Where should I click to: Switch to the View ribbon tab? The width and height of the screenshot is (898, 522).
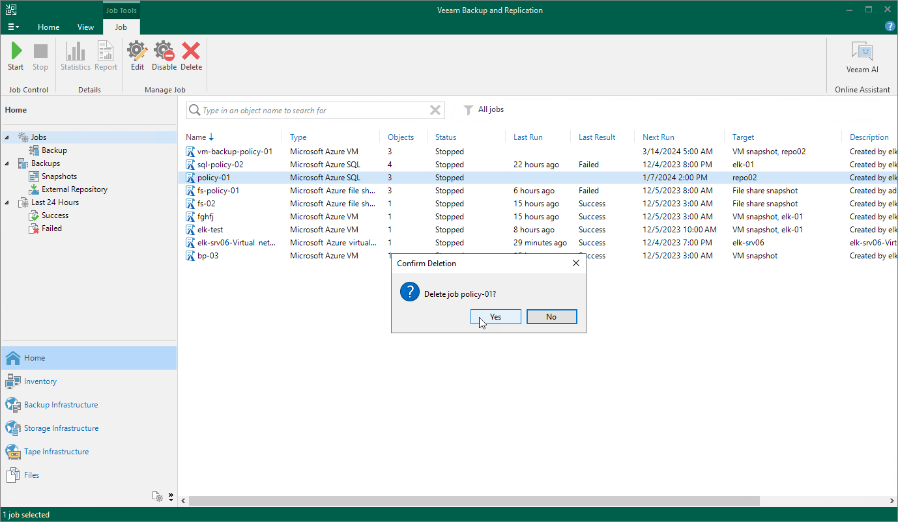click(x=85, y=27)
